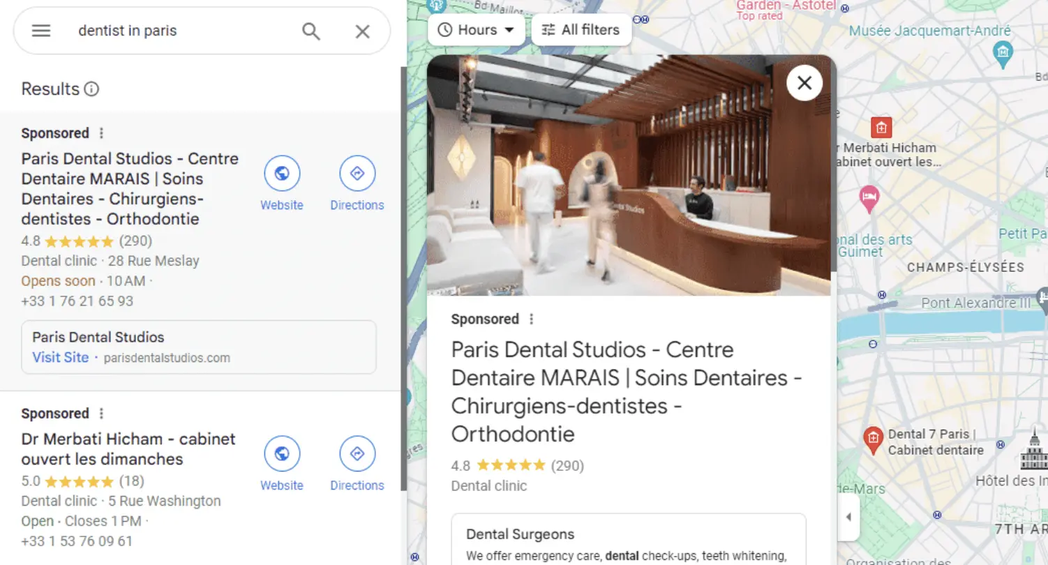Click the (290) reviews count in results list
This screenshot has width=1048, height=565.
pos(135,241)
